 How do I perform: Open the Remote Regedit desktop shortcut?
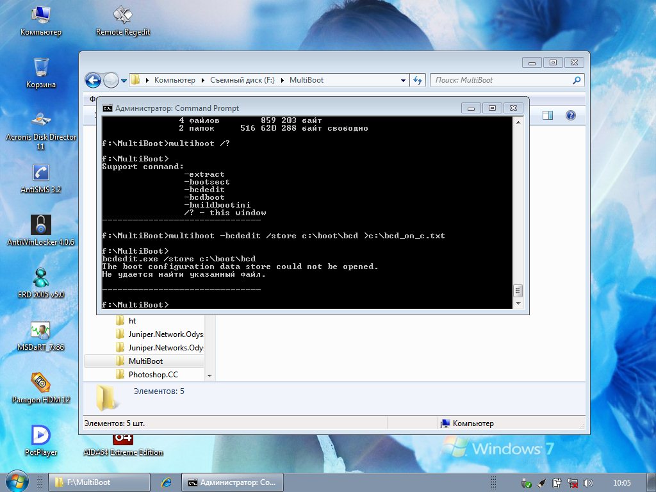pos(122,15)
